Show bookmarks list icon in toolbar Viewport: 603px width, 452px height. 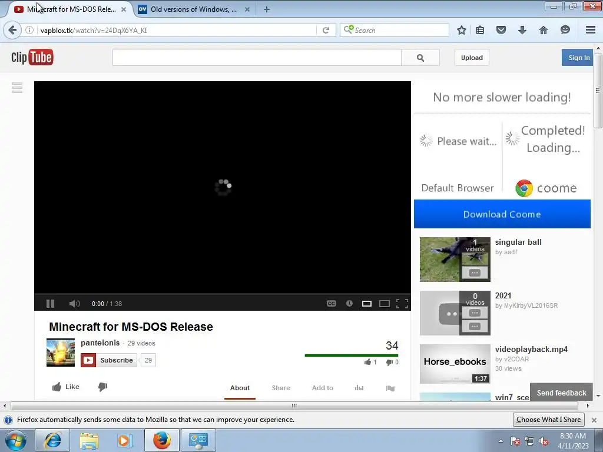point(480,30)
